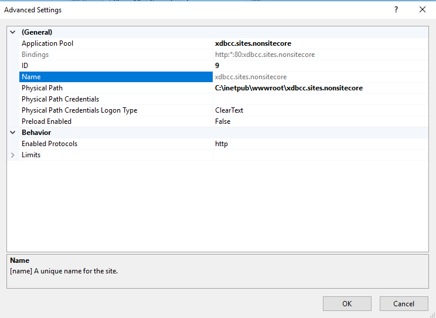Collapse the (General) section
Screen dimensions: 436x318
tap(13, 32)
